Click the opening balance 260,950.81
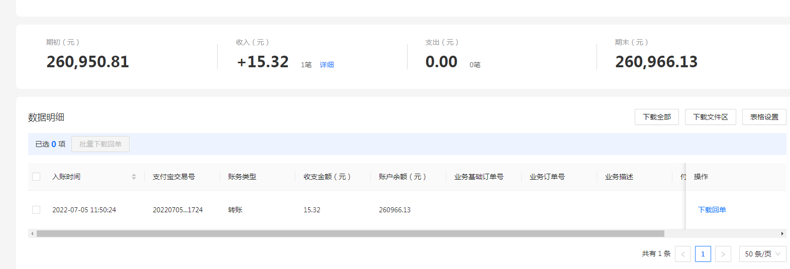790x269 pixels. (88, 62)
